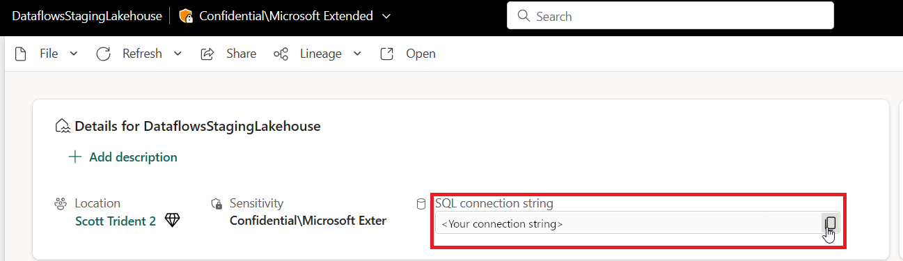This screenshot has height=261, width=903.
Task: Click the diamond icon beside Scott Trident 2
Action: point(173,221)
